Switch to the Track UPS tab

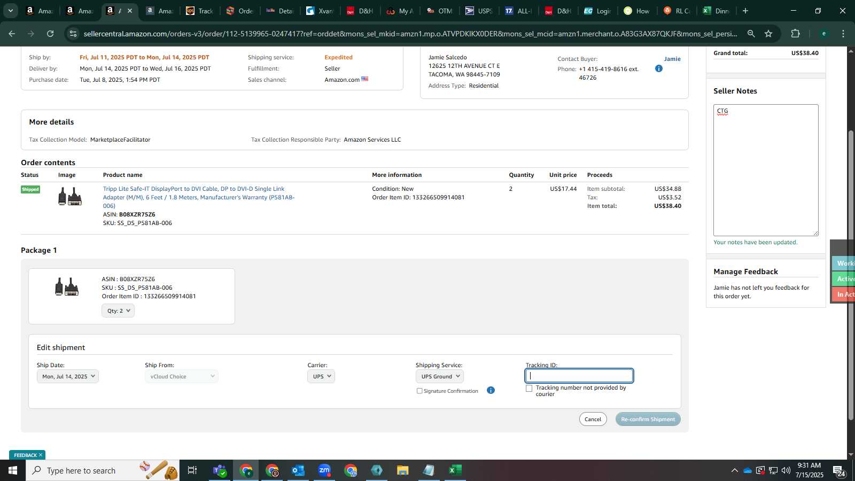200,11
